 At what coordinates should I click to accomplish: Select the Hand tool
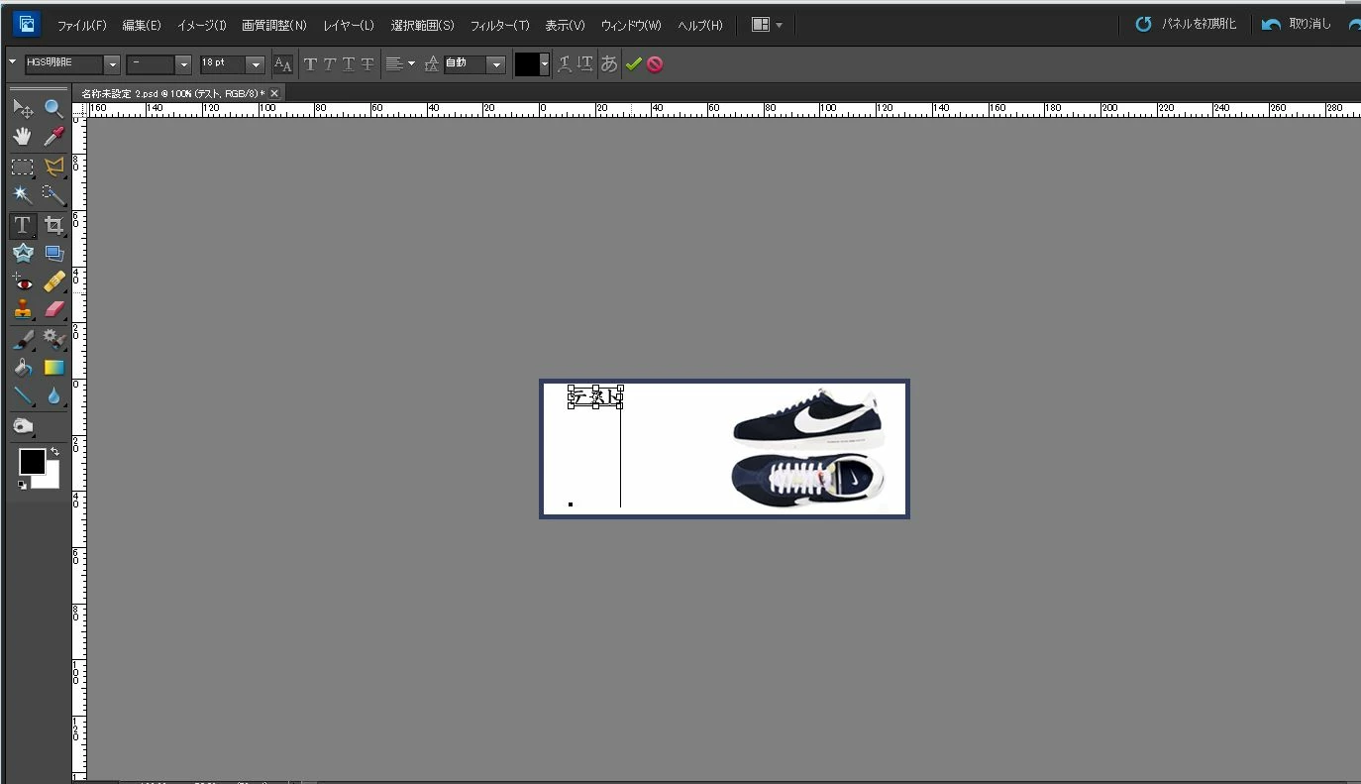[x=23, y=137]
